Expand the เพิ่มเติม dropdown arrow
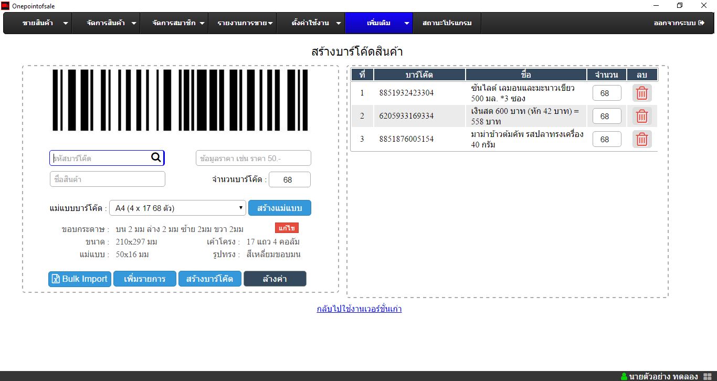Image resolution: width=717 pixels, height=381 pixels. (x=407, y=24)
